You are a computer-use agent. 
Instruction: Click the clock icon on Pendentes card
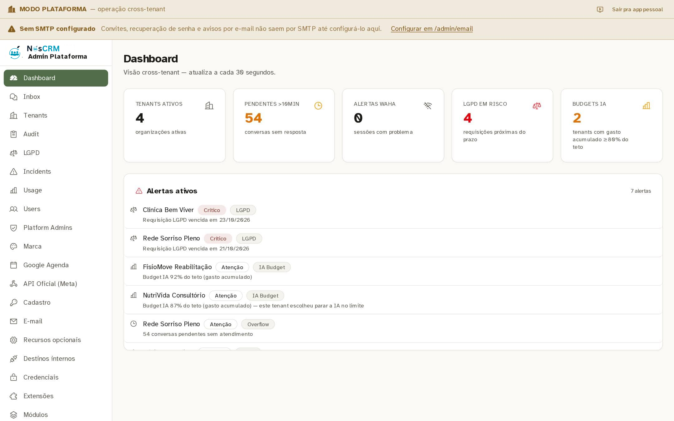318,106
